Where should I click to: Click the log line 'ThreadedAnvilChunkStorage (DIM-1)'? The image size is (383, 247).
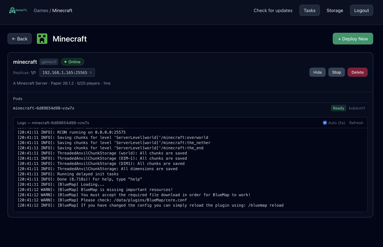coord(102,159)
